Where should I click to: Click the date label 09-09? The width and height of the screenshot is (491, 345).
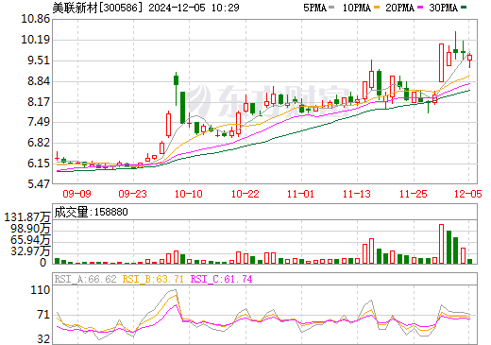pos(76,194)
